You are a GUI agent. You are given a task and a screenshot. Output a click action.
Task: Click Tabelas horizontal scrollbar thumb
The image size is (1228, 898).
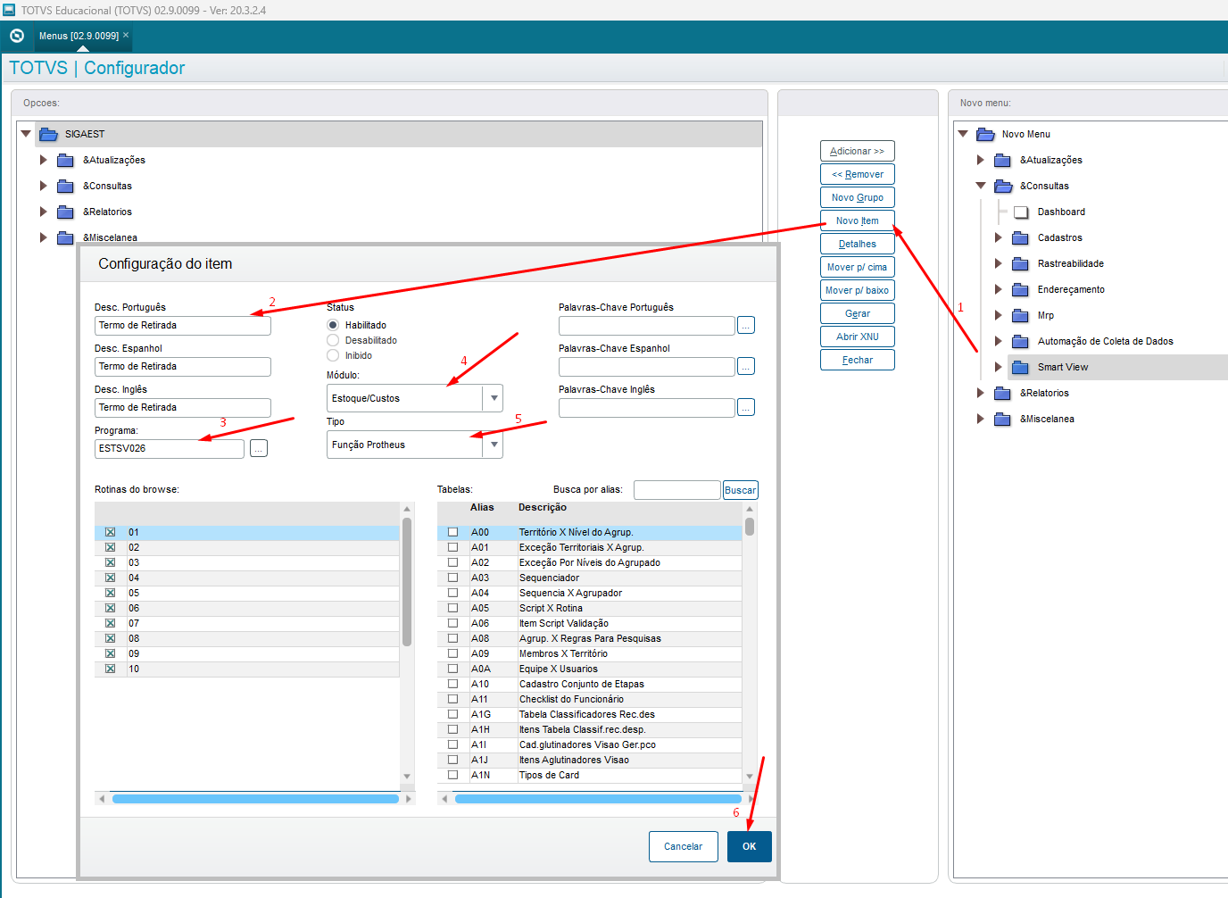598,799
